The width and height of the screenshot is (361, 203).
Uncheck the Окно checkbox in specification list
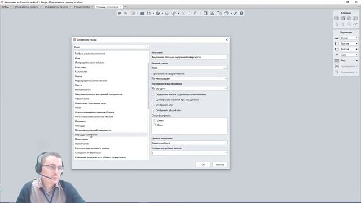155,125
